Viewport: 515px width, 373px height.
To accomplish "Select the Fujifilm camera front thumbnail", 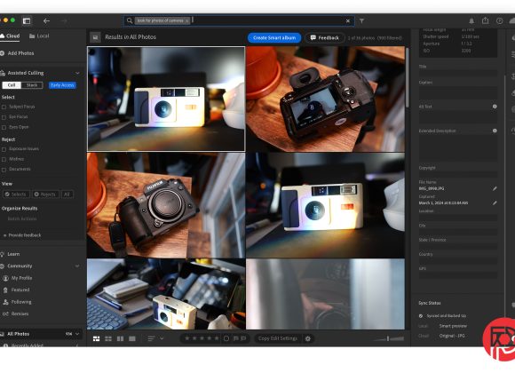I will tap(166, 205).
